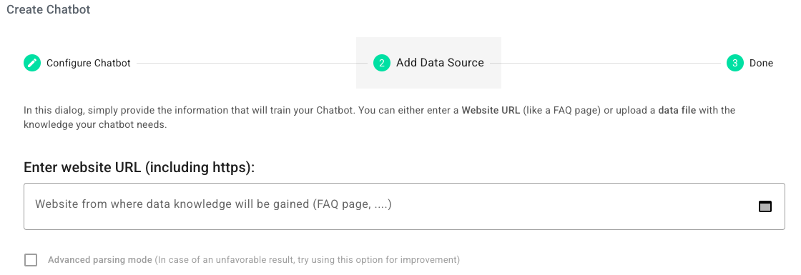Select the step 2 number circle

point(382,64)
